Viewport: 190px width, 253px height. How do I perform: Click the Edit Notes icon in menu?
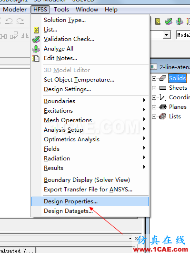(x=36, y=58)
